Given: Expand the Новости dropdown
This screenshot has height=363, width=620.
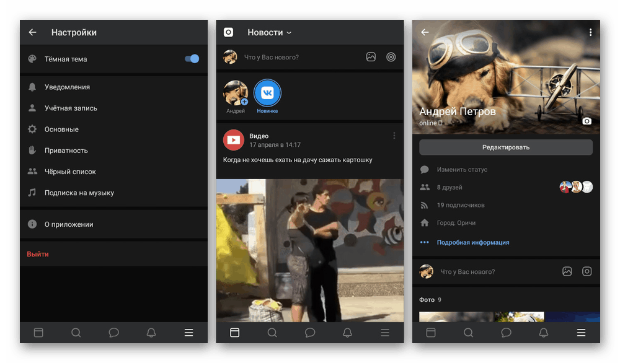Looking at the screenshot, I should click(x=270, y=32).
